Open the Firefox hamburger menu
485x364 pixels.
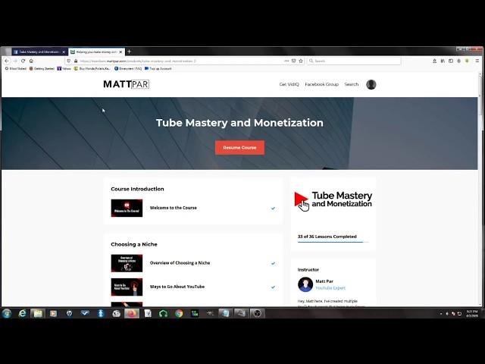477,61
